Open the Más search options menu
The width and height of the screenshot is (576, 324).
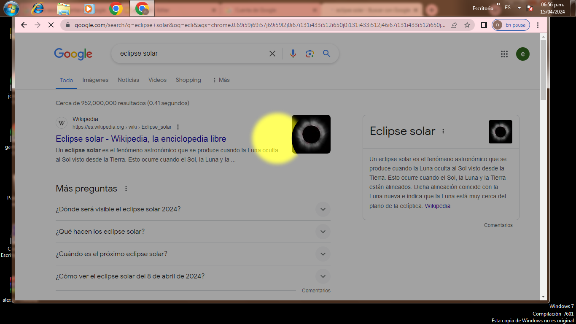click(x=221, y=80)
